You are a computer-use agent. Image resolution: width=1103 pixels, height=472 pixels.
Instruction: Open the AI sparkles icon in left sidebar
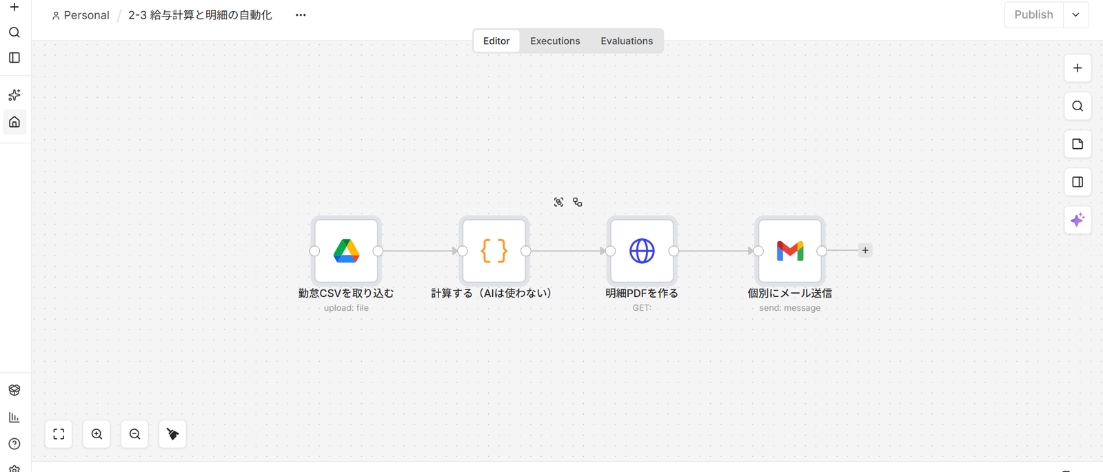tap(14, 95)
